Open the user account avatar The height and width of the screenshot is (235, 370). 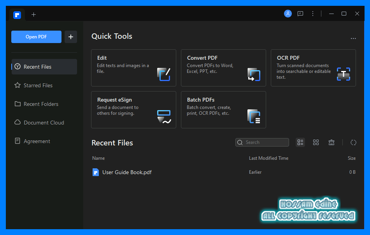(288, 14)
